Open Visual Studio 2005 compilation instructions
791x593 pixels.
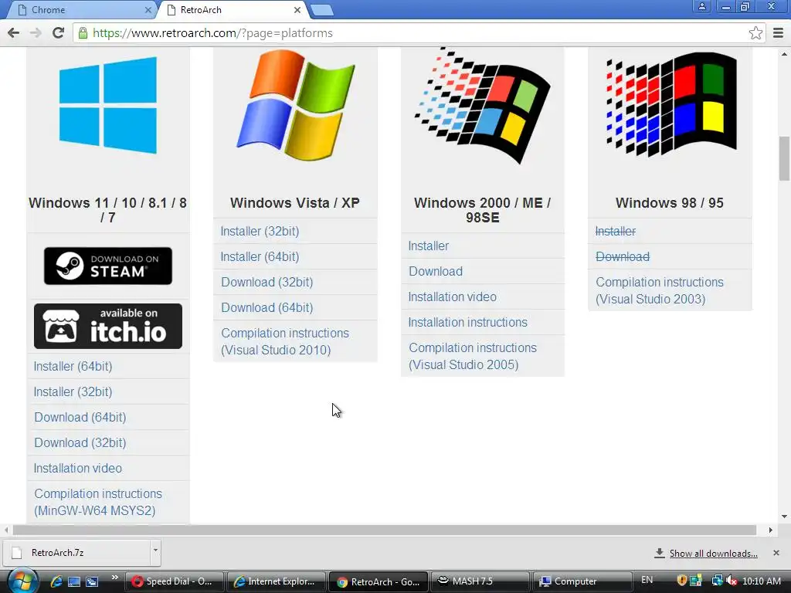click(473, 356)
